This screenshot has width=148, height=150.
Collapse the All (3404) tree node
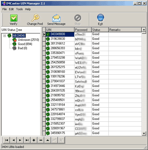click(x=4, y=36)
